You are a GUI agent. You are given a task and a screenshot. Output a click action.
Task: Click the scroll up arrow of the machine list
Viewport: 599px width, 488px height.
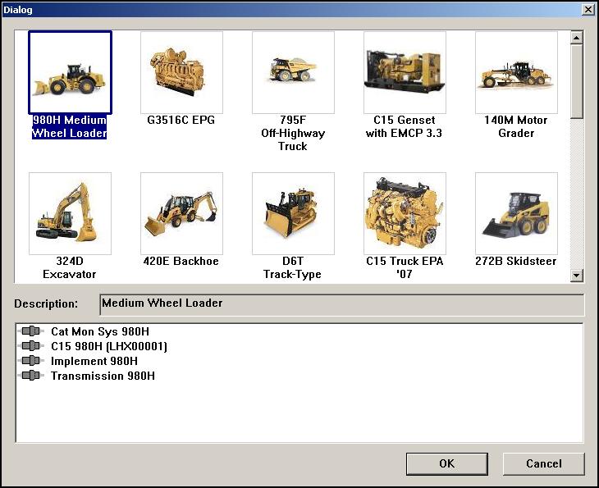click(x=577, y=38)
